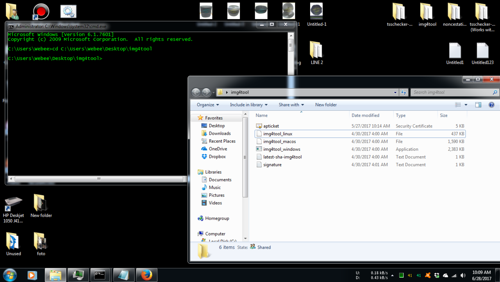Open the Windows Start menu
Viewport: 500px width, 282px height.
point(9,275)
